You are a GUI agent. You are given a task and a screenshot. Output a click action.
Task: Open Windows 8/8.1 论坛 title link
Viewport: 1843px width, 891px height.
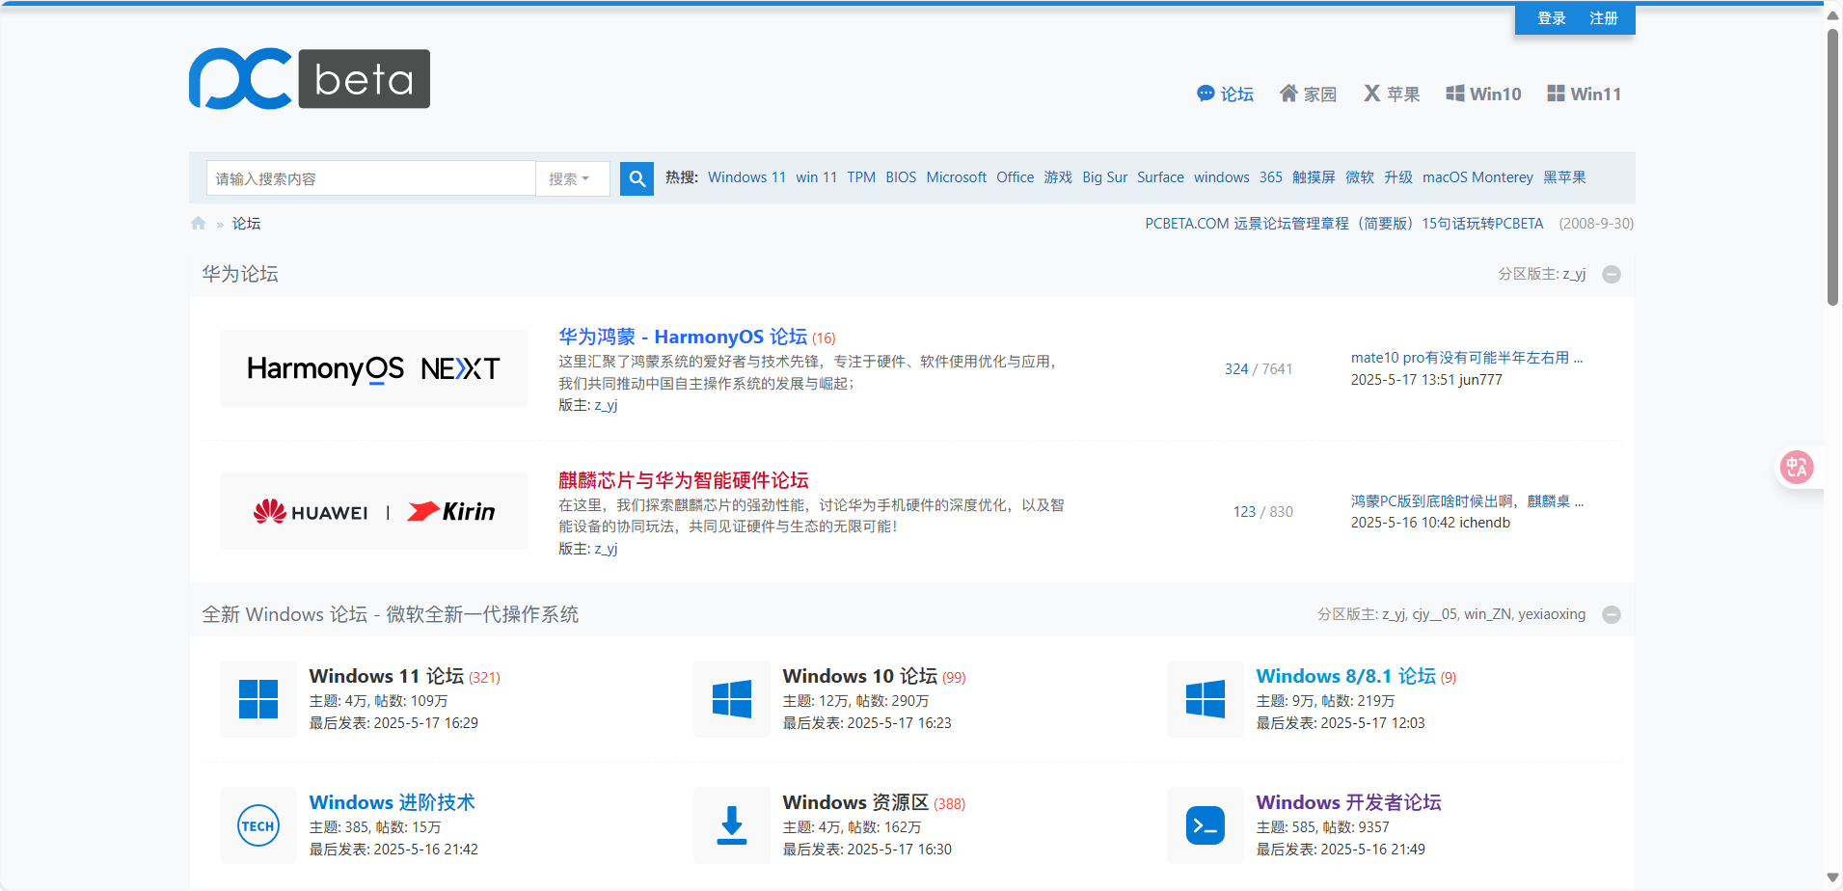coord(1345,676)
